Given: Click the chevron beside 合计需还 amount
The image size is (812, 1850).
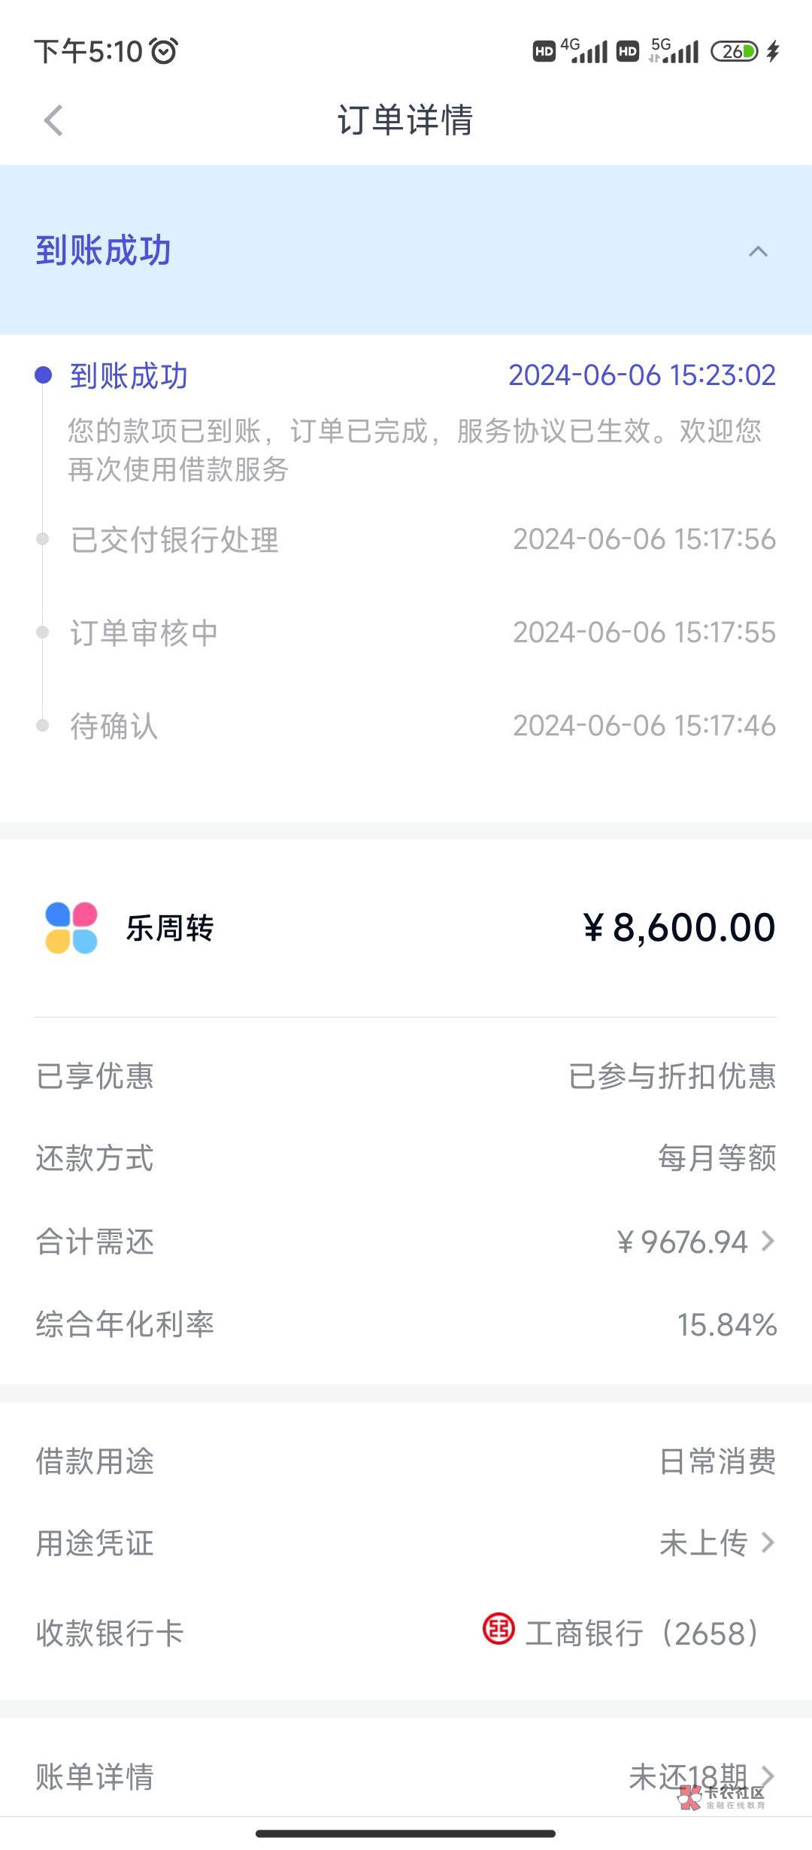Looking at the screenshot, I should pos(768,1241).
